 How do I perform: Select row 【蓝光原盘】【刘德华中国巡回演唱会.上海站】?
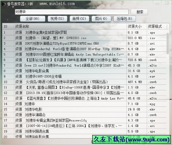tap(85, 98)
